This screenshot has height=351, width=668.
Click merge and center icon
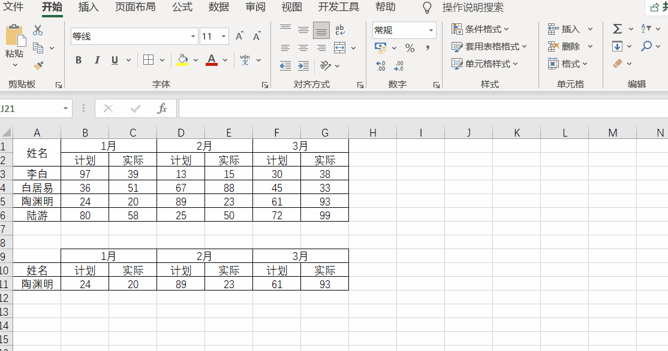[339, 48]
